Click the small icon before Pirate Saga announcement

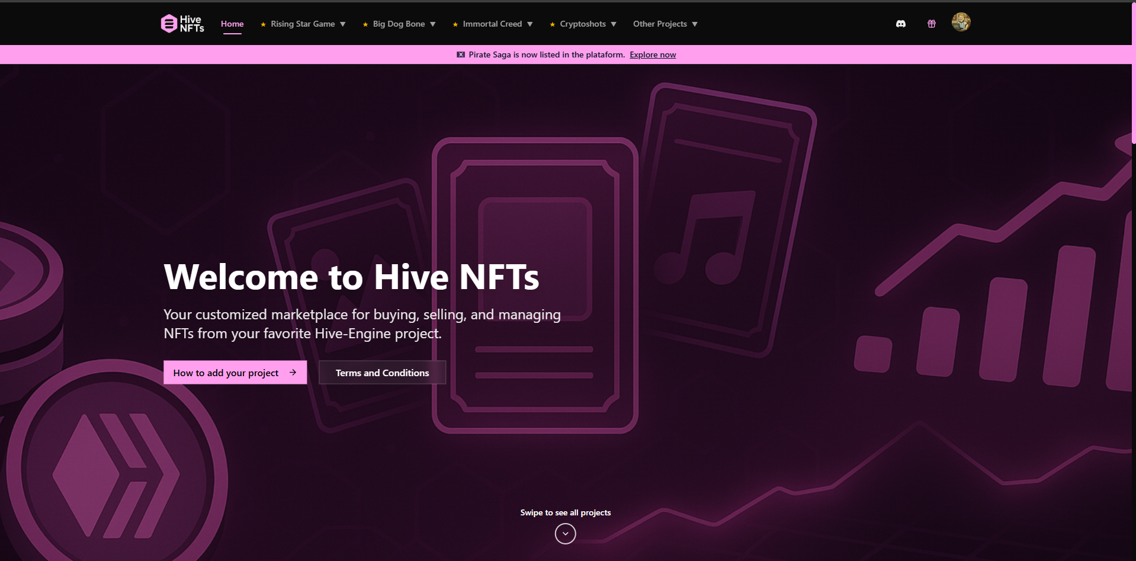point(461,55)
